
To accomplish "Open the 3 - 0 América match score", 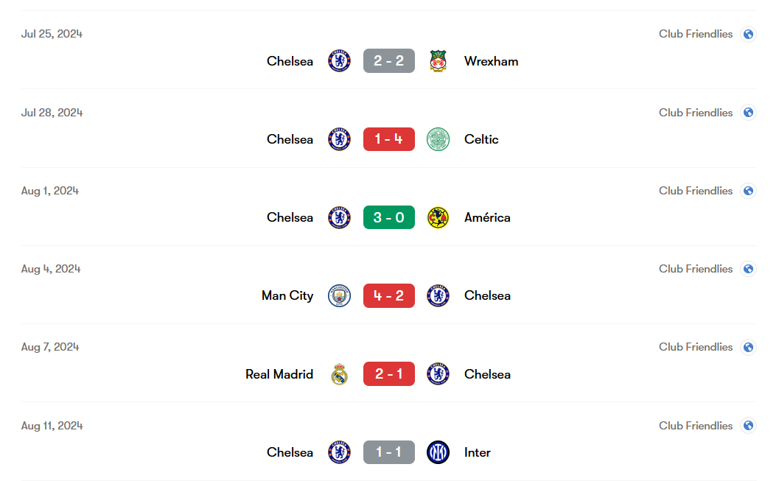I will (x=389, y=217).
